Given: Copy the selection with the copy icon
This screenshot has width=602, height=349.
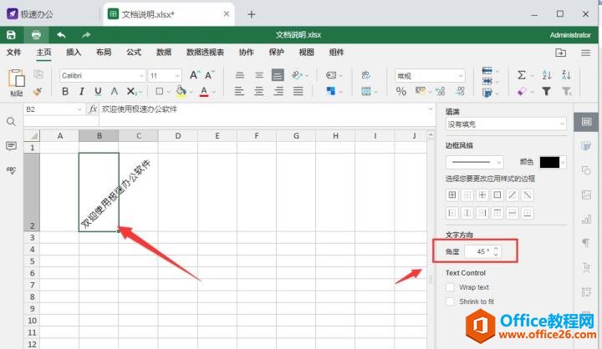Looking at the screenshot, I should point(38,74).
